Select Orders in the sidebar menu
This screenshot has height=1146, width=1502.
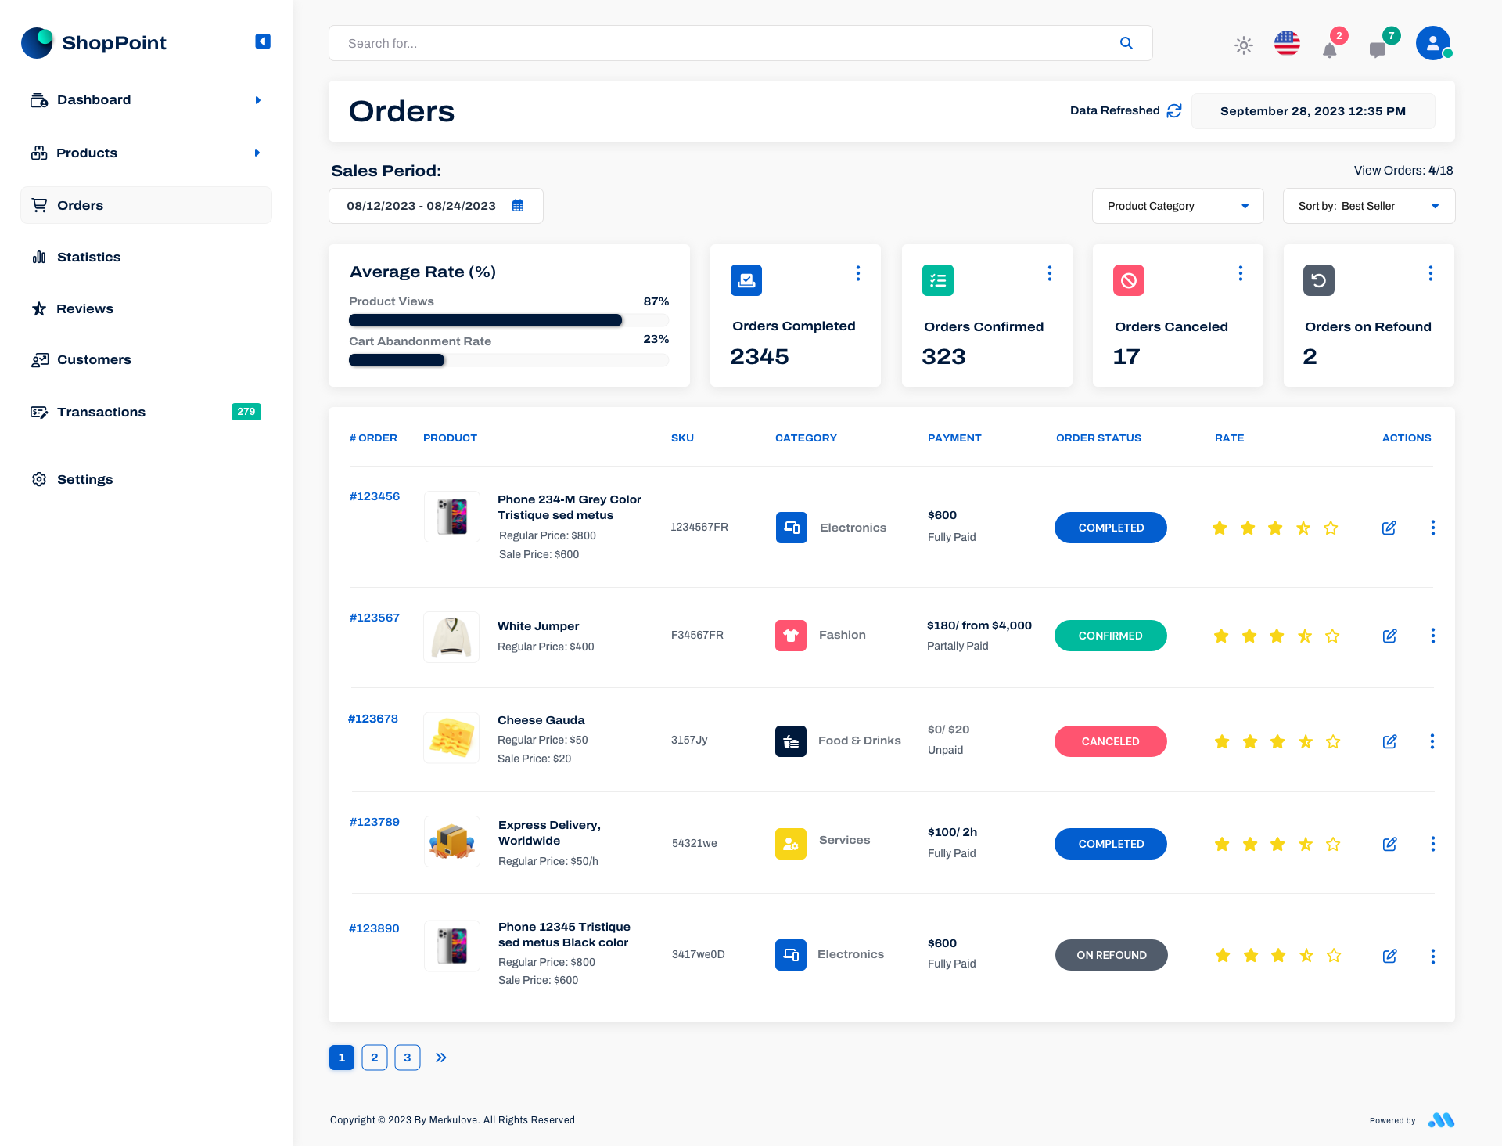click(81, 205)
